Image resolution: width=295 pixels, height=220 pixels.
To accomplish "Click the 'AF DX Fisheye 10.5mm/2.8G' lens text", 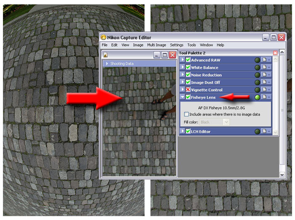I will pos(221,108).
